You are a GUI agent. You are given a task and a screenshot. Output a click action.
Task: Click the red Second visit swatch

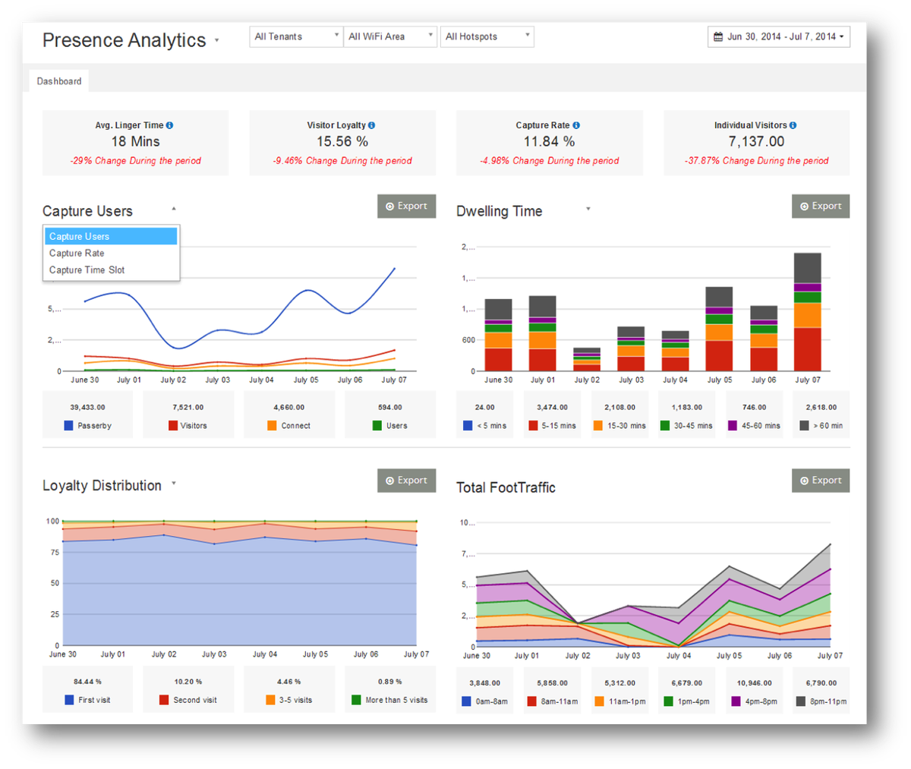[164, 700]
